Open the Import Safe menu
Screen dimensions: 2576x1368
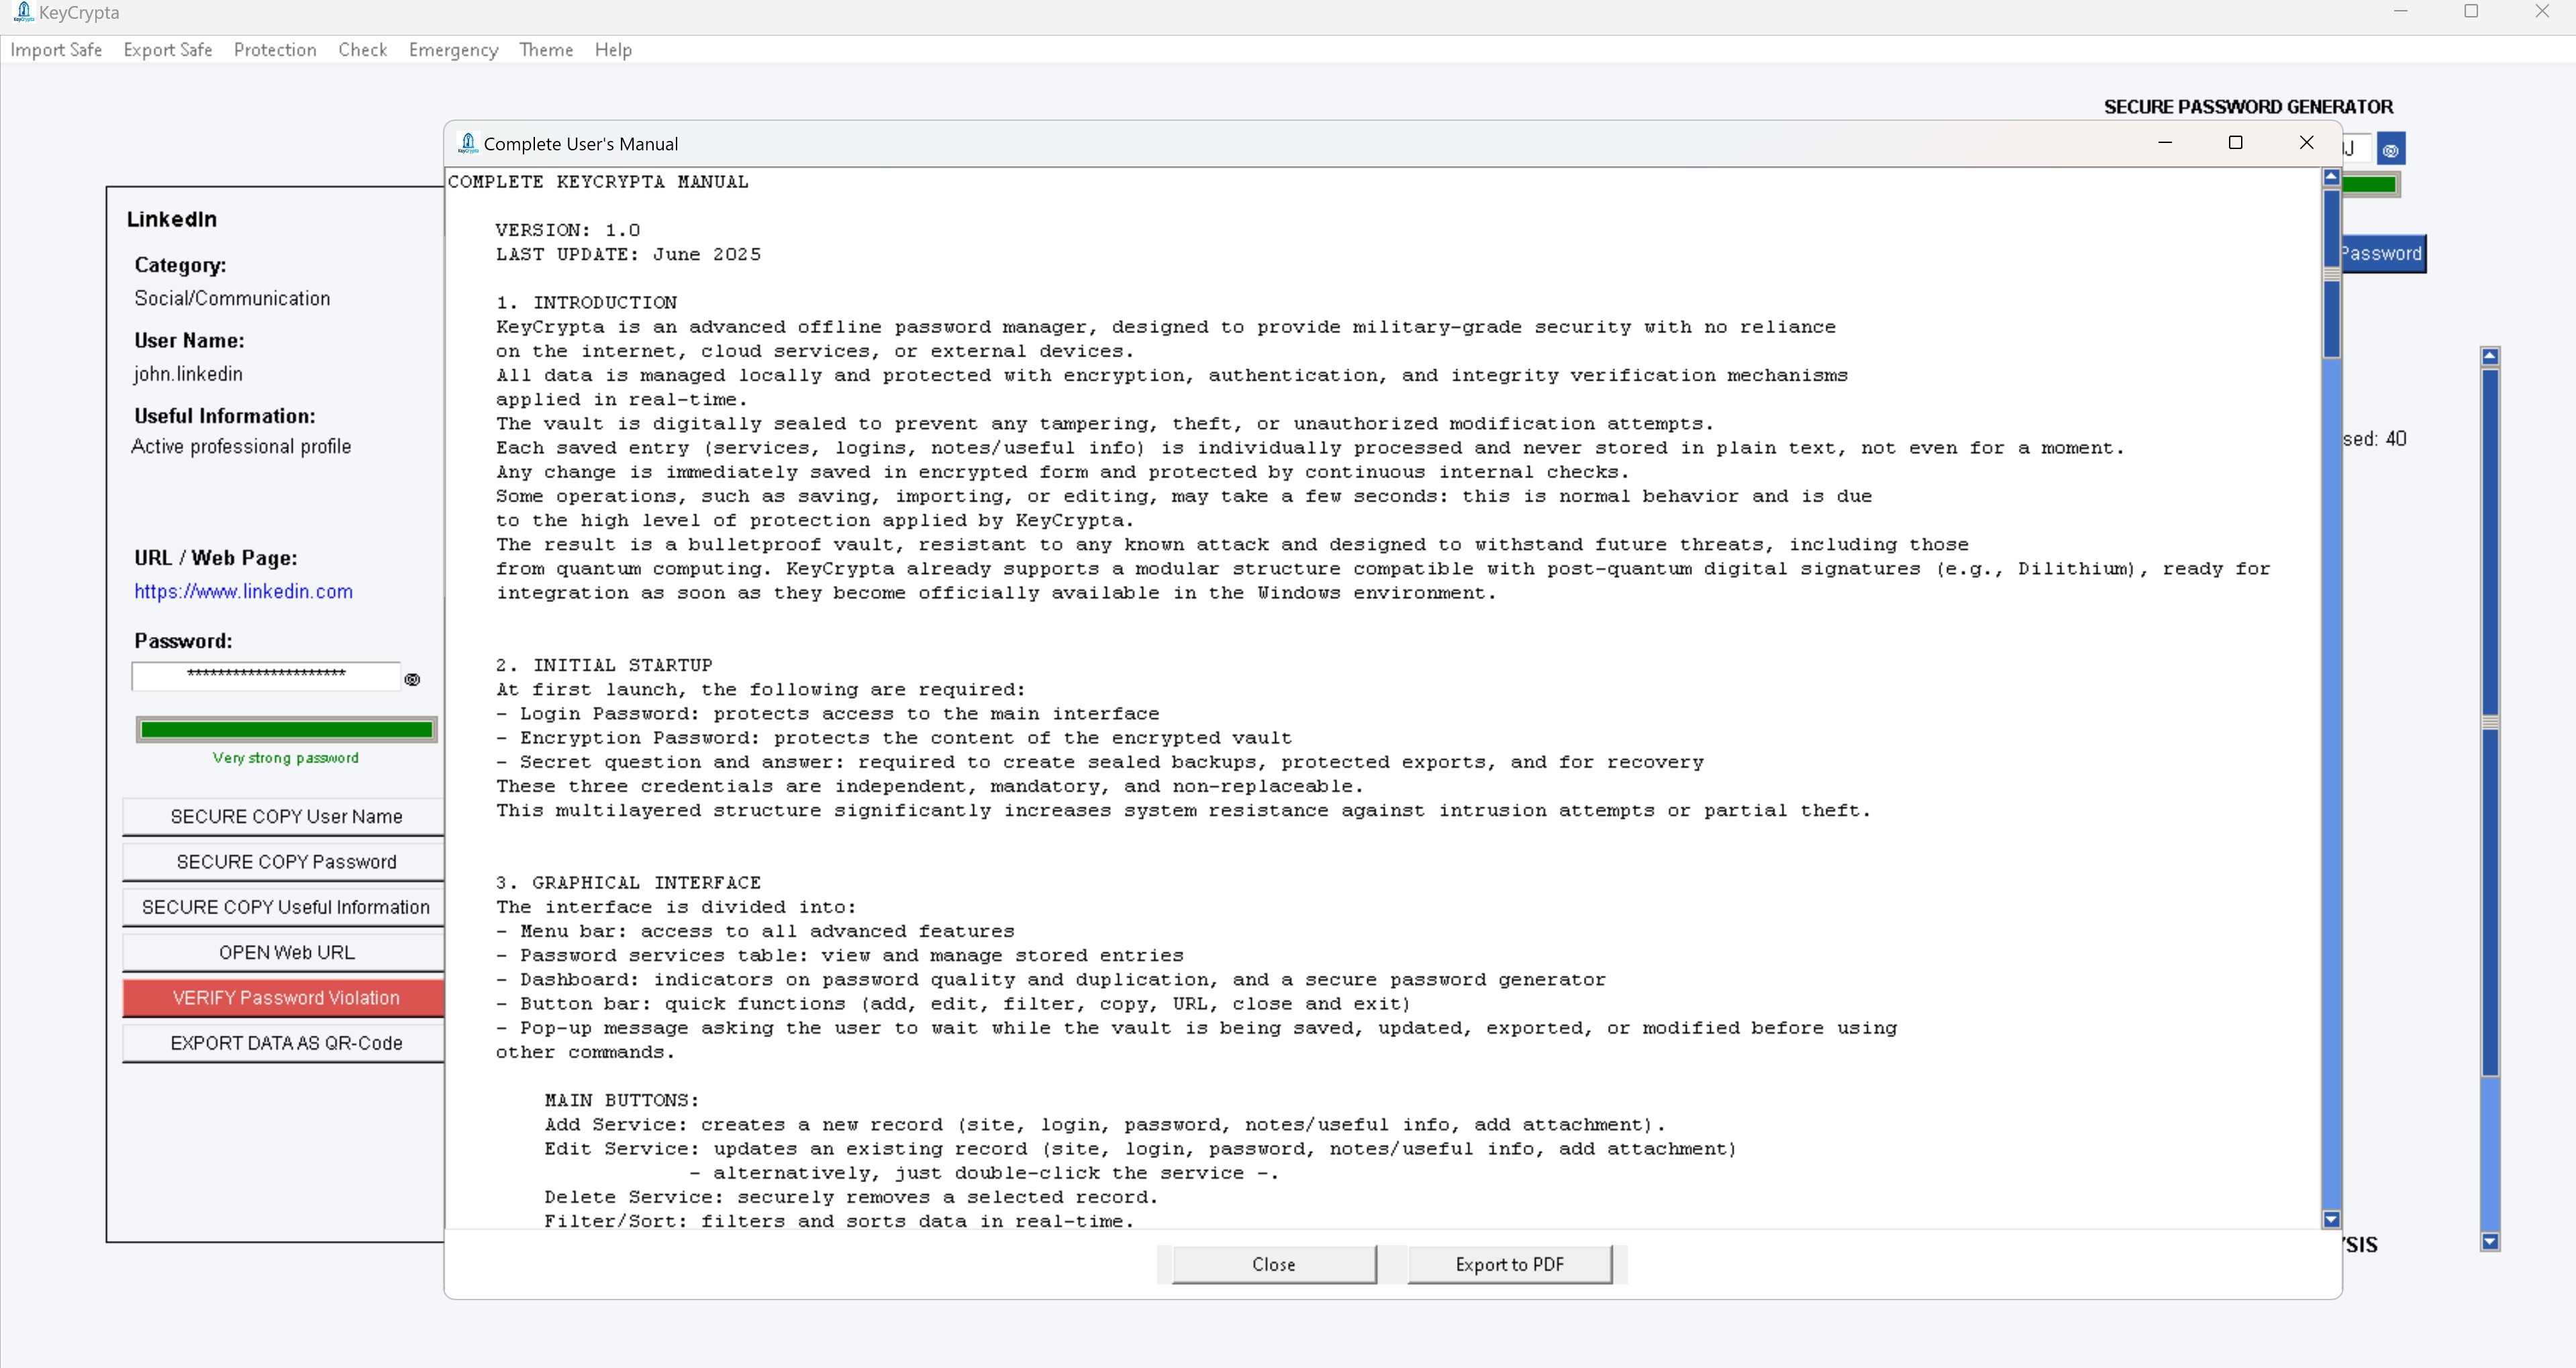tap(55, 50)
